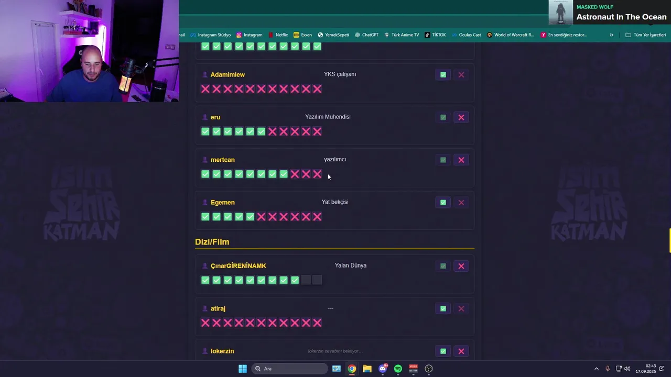Select the player name Adamimlew

(x=228, y=74)
